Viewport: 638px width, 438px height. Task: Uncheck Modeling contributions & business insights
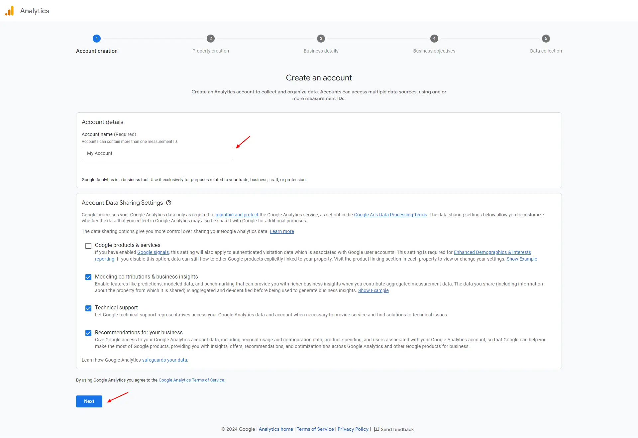coord(88,277)
